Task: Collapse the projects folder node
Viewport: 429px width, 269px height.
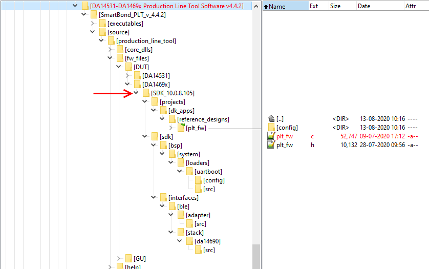Action: tap(145, 101)
